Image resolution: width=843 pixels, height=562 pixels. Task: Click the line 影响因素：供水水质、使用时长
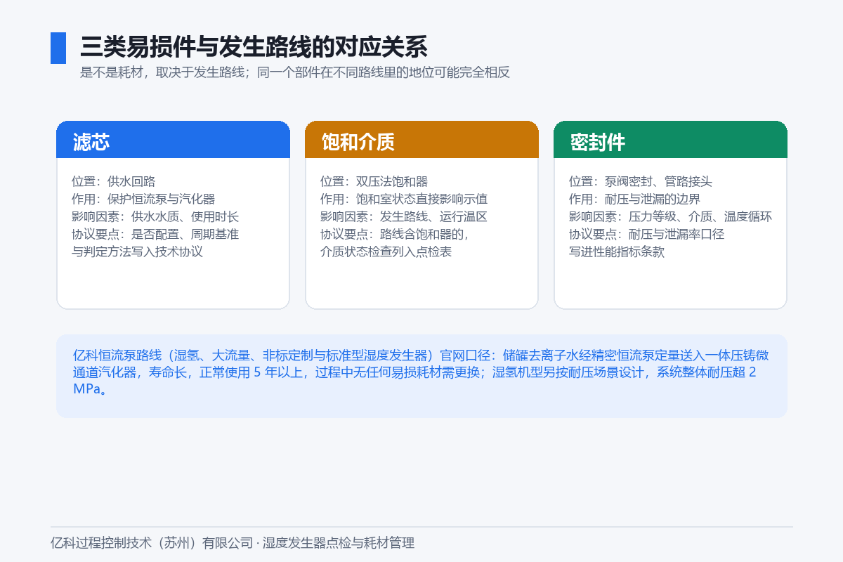click(x=155, y=216)
